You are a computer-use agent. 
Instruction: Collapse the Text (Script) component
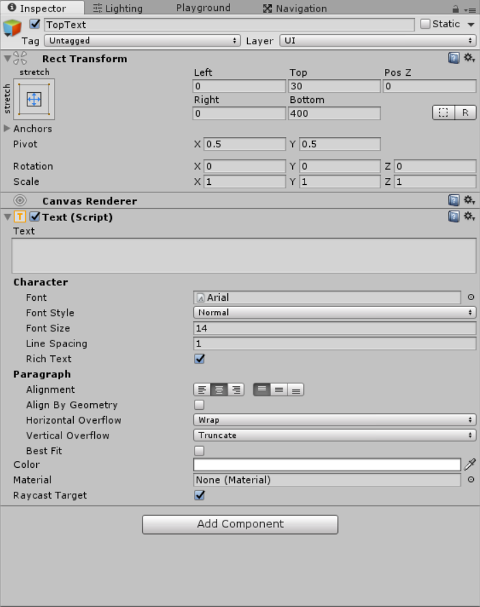tap(7, 217)
